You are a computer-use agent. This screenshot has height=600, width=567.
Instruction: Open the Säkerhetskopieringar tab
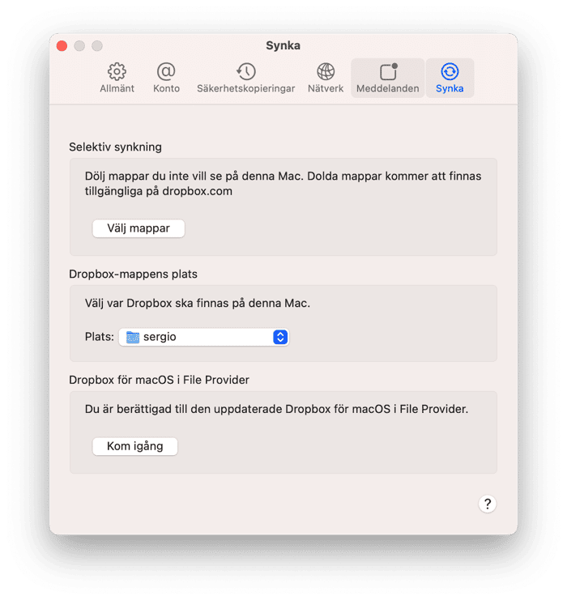pos(245,78)
